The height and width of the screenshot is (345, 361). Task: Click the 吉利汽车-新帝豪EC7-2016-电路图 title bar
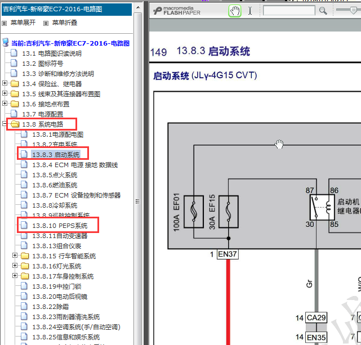[67, 9]
